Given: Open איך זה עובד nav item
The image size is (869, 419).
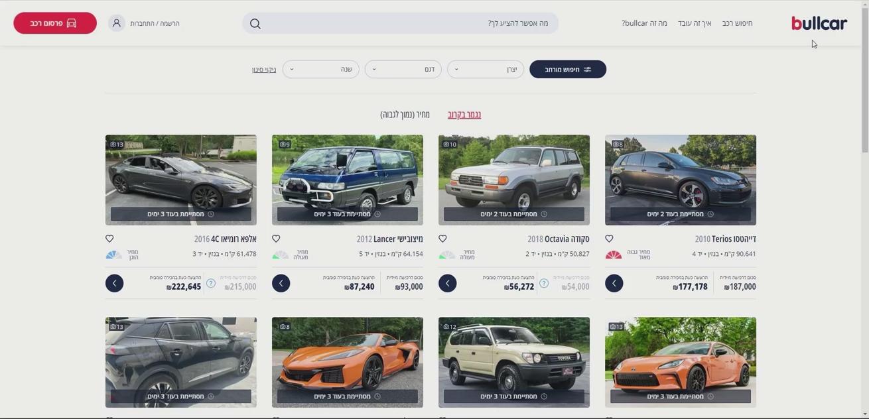Looking at the screenshot, I should [695, 23].
